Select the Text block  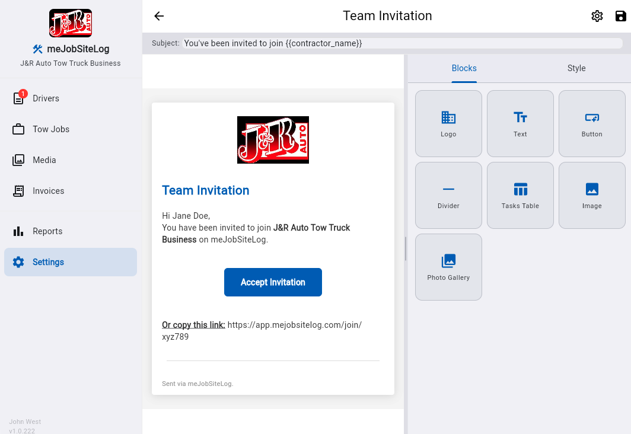[x=520, y=123]
